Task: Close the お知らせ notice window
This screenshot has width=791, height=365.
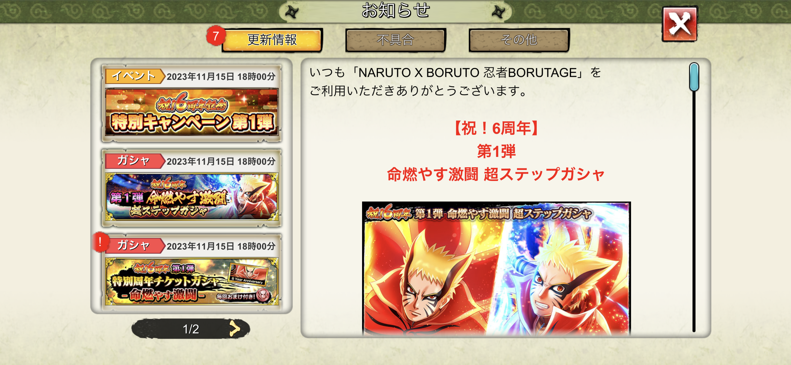Action: 680,24
